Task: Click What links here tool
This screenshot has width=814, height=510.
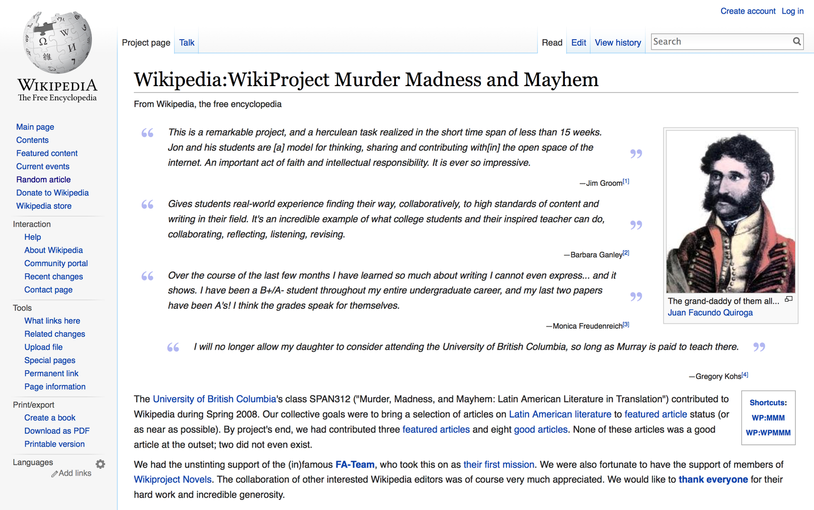Action: point(52,321)
